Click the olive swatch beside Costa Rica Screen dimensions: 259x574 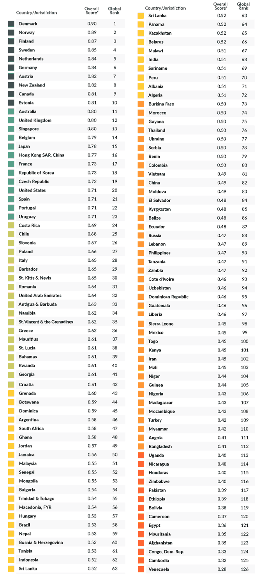click(x=11, y=225)
